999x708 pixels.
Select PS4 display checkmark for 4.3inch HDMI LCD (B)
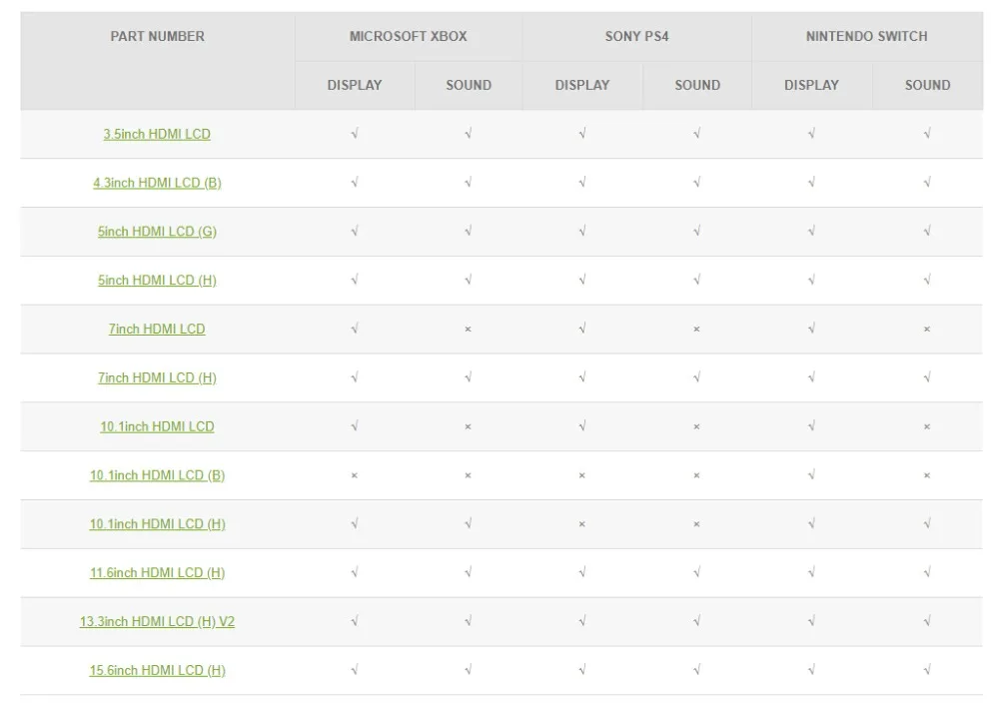[582, 182]
